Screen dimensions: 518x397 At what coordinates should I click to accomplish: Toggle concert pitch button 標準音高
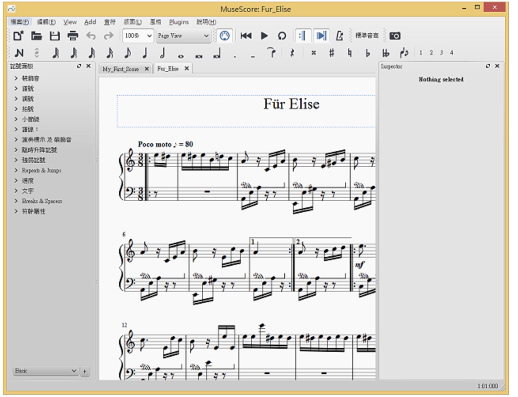click(x=367, y=36)
